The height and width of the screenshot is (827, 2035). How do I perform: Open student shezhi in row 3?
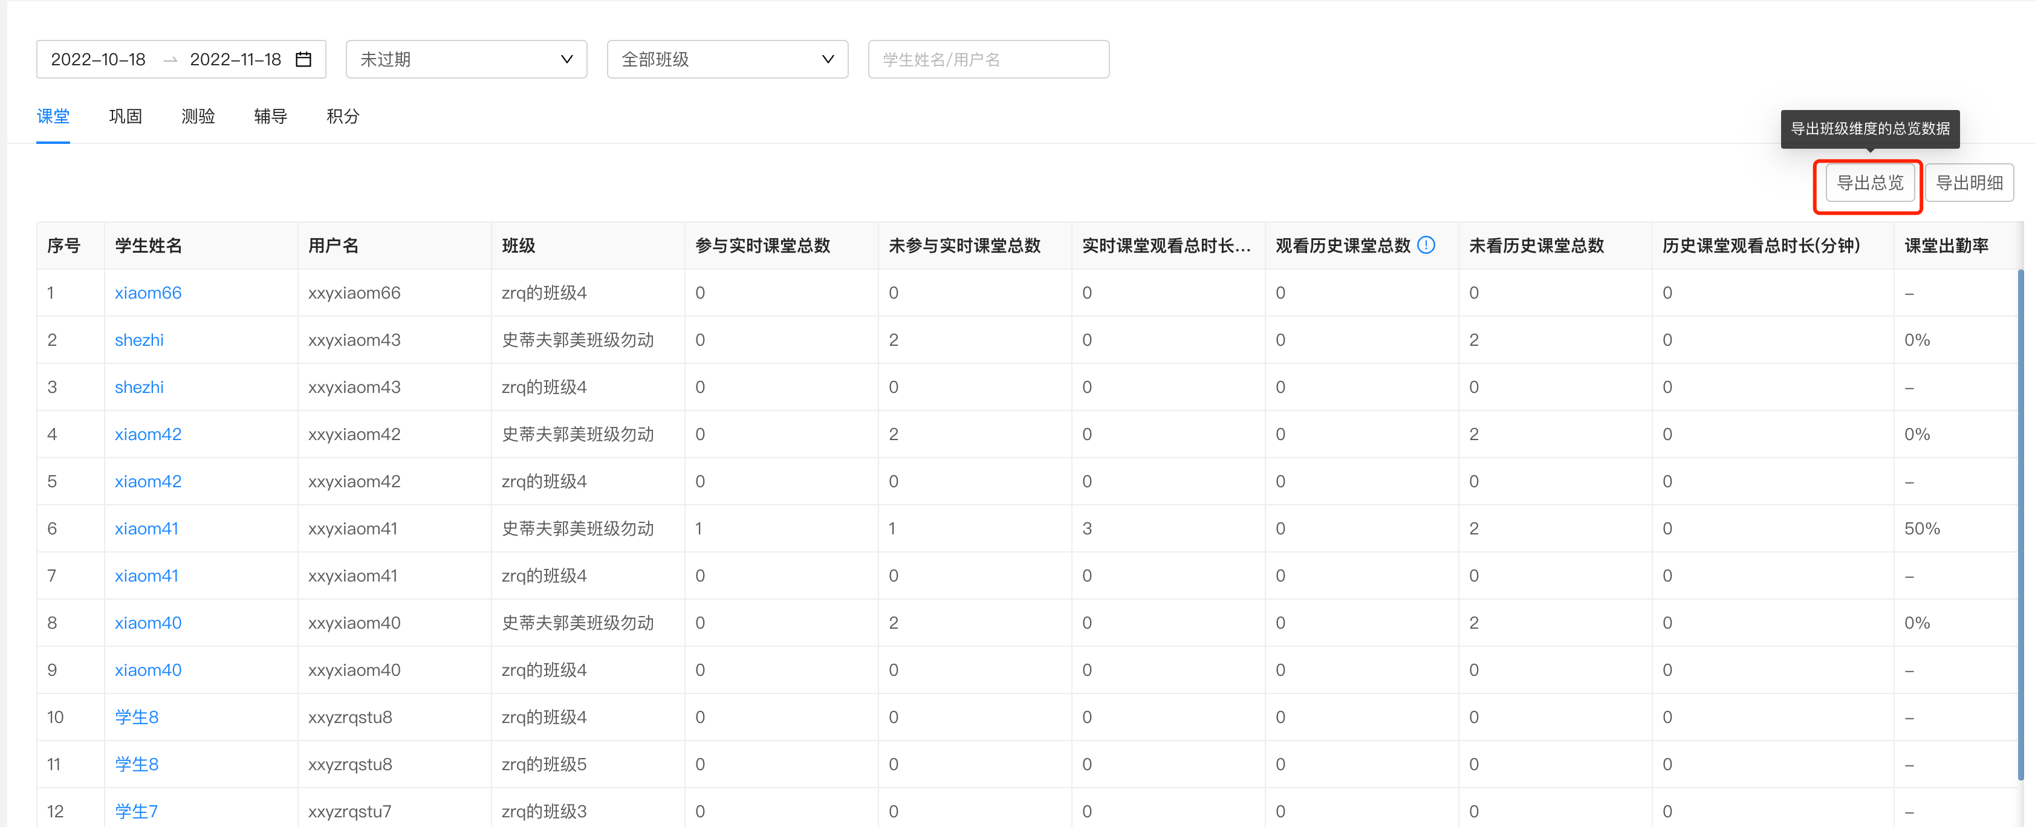[139, 387]
